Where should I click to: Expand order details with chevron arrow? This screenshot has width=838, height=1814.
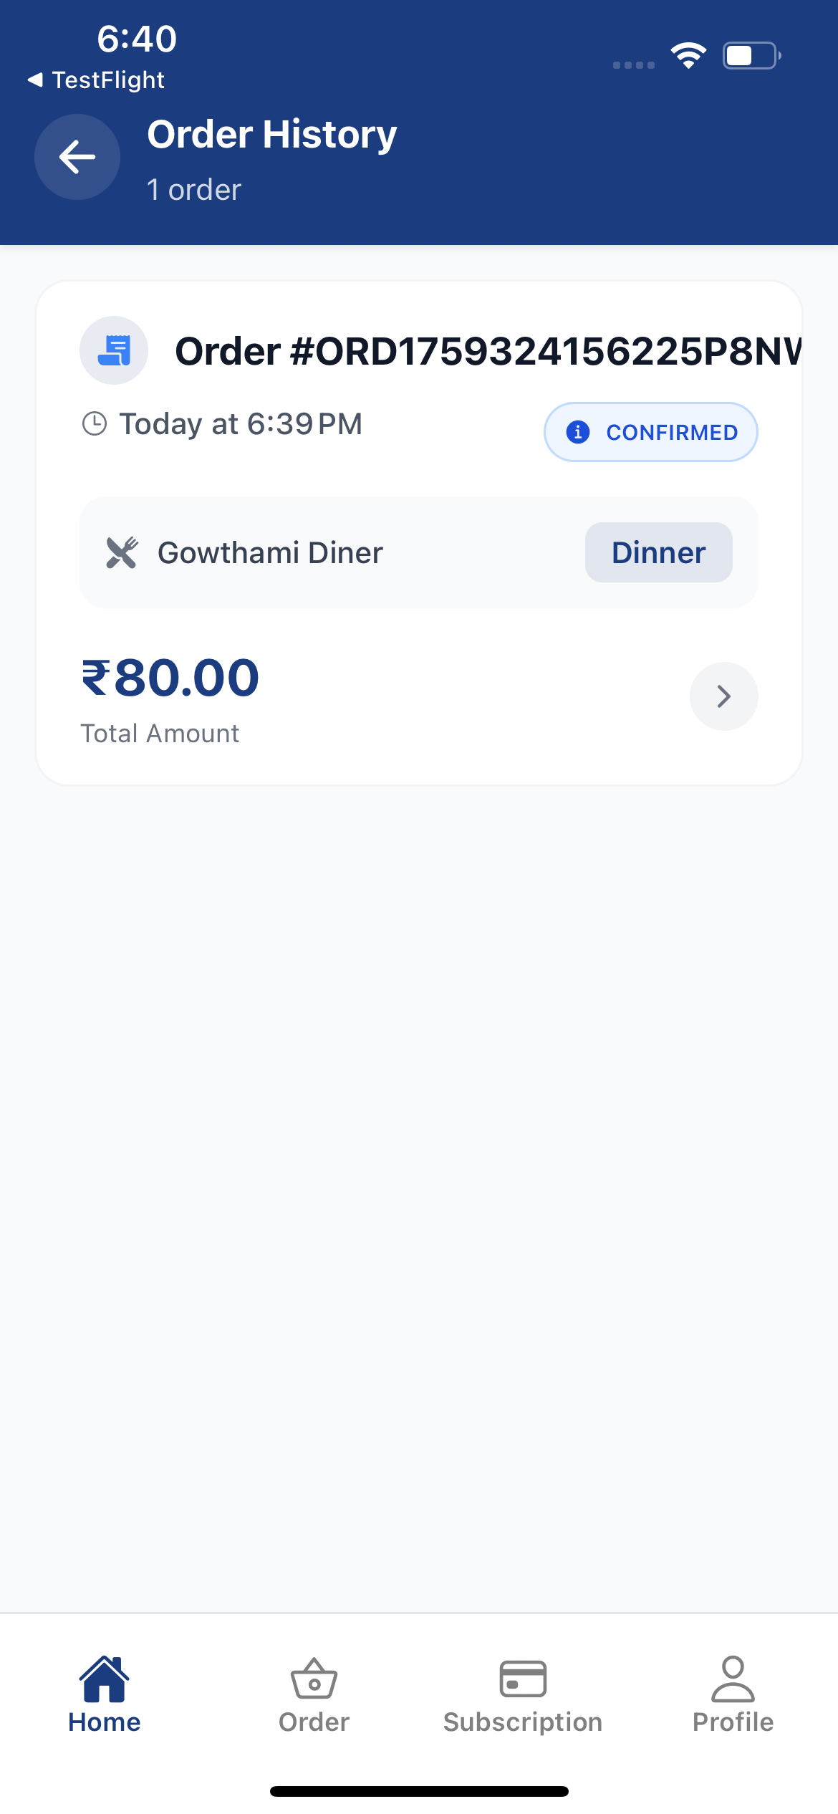tap(723, 696)
